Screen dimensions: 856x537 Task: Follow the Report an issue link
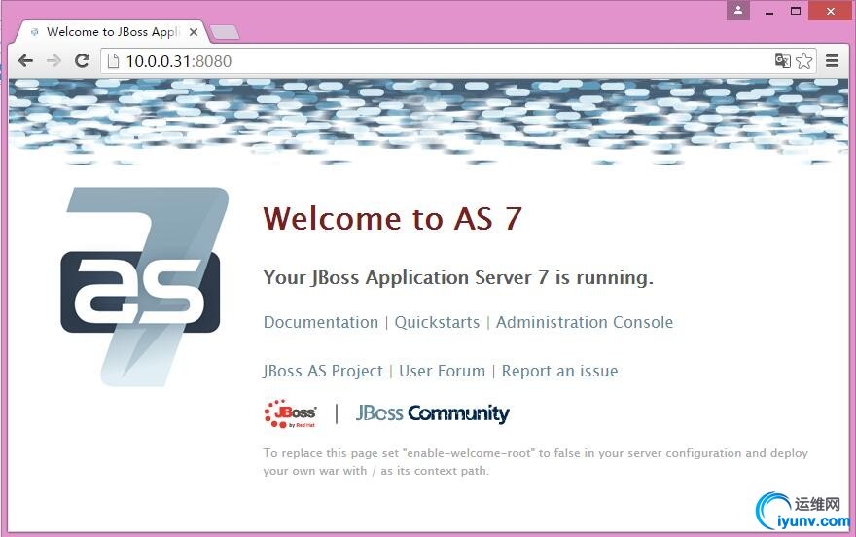pyautogui.click(x=559, y=371)
